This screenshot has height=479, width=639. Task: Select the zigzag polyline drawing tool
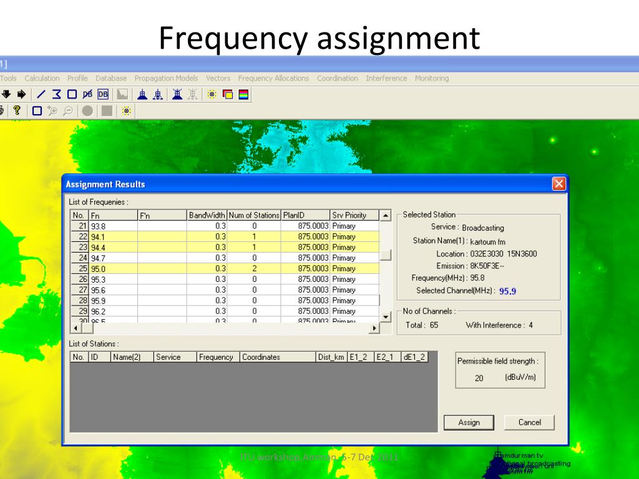[56, 95]
